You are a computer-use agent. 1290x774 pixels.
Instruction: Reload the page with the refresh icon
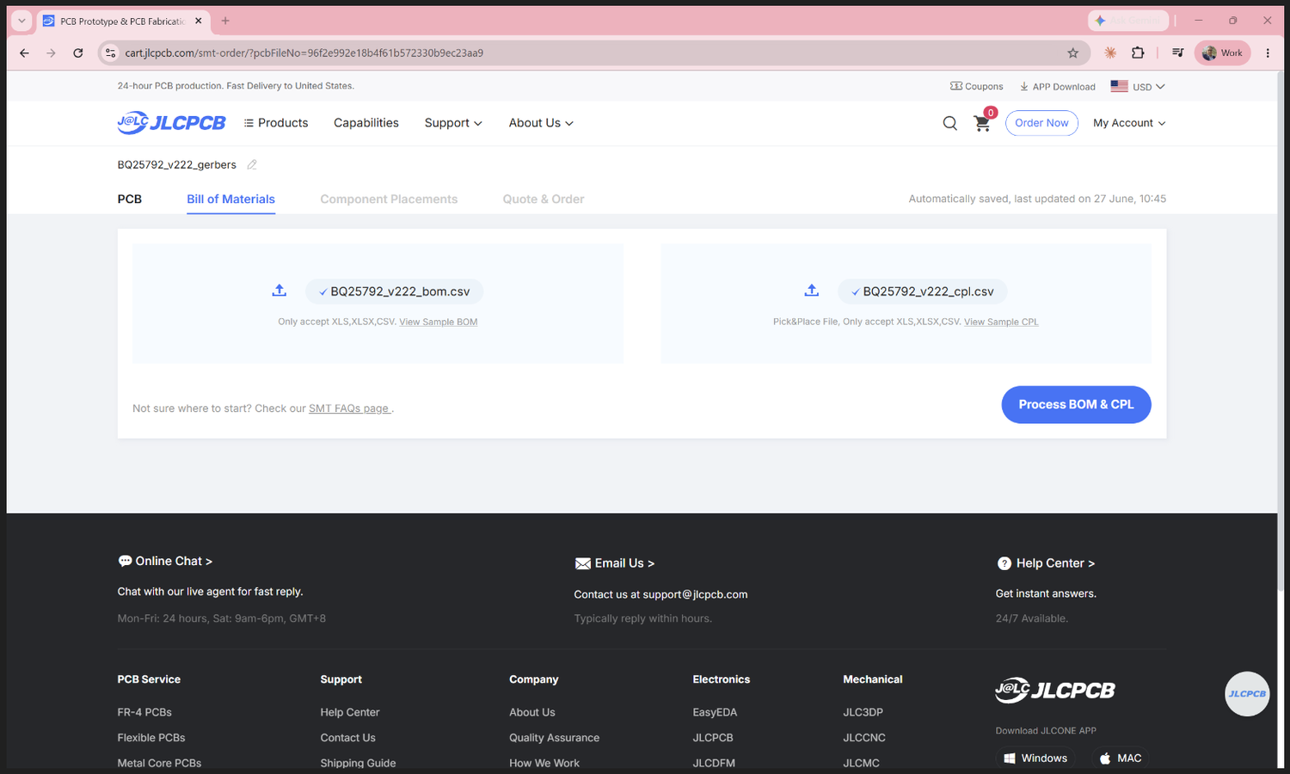(x=78, y=52)
